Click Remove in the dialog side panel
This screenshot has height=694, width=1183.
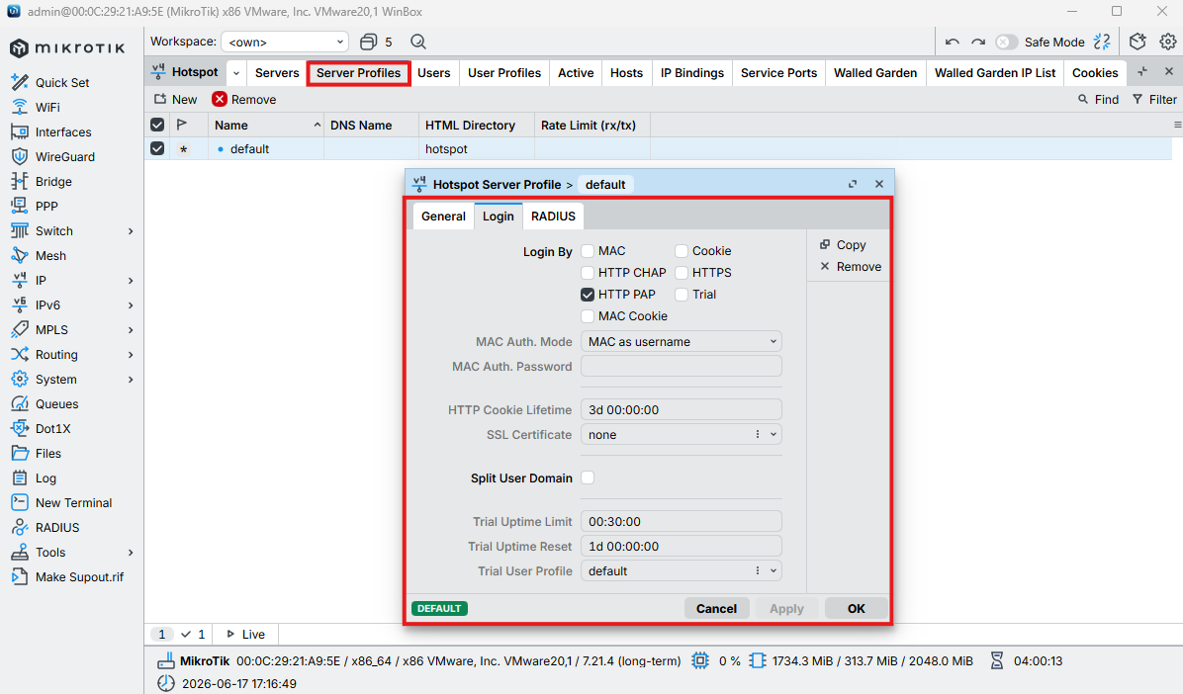pyautogui.click(x=851, y=267)
